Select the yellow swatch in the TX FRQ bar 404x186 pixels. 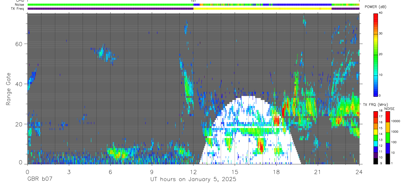pos(376,131)
